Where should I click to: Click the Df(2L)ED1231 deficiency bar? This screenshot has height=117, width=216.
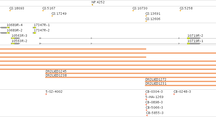(180, 86)
